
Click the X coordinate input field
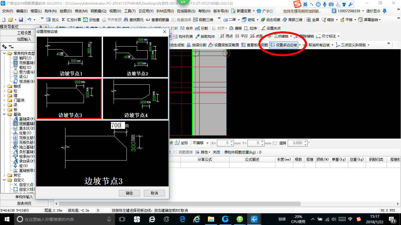(225, 143)
